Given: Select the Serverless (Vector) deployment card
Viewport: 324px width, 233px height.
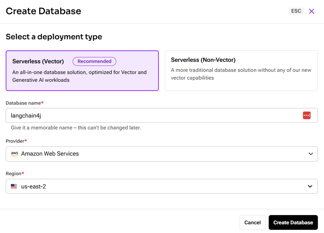Looking at the screenshot, I should pos(82,70).
